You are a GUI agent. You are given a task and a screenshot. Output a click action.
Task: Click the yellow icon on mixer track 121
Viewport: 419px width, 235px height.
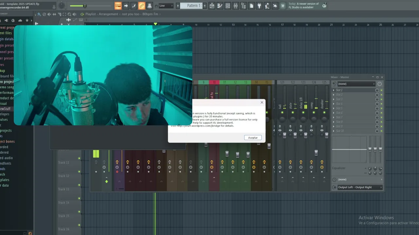coord(280,162)
